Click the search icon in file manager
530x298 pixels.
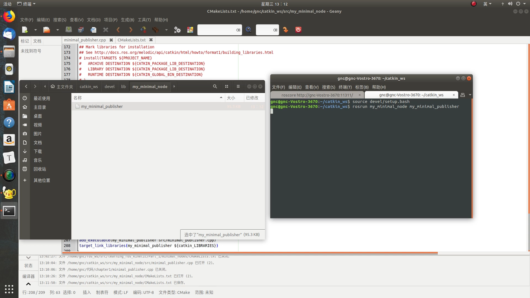215,87
